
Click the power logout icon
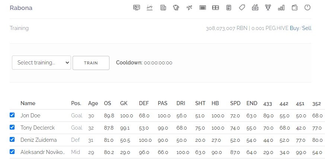tap(308, 8)
